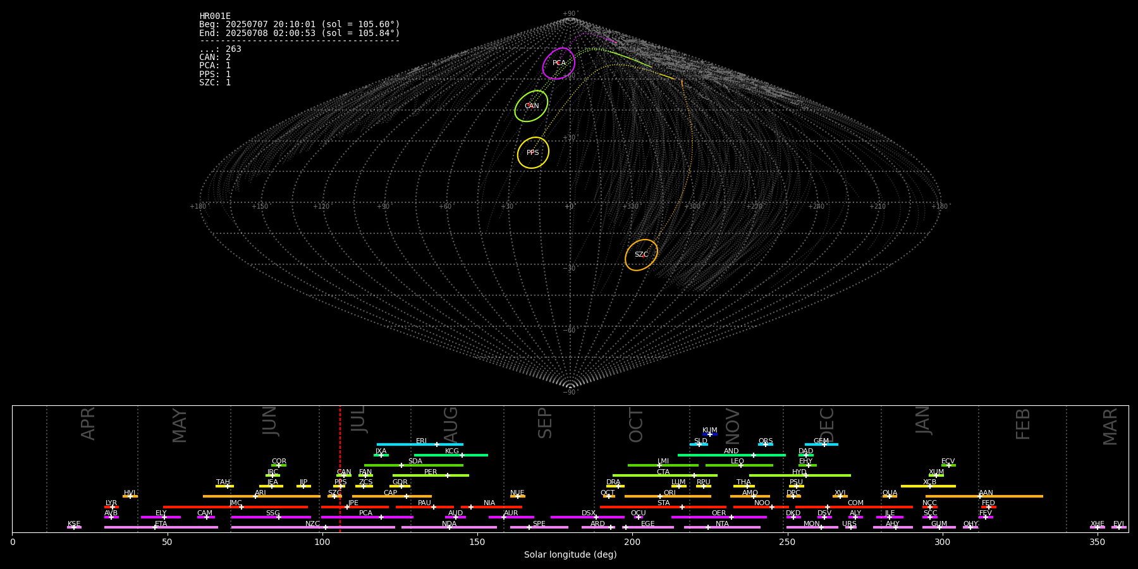Click the purple SSG shower bar
The height and width of the screenshot is (569, 1138).
pyautogui.click(x=271, y=517)
